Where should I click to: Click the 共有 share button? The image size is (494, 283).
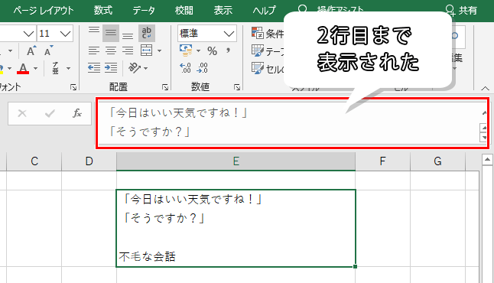pos(462,11)
